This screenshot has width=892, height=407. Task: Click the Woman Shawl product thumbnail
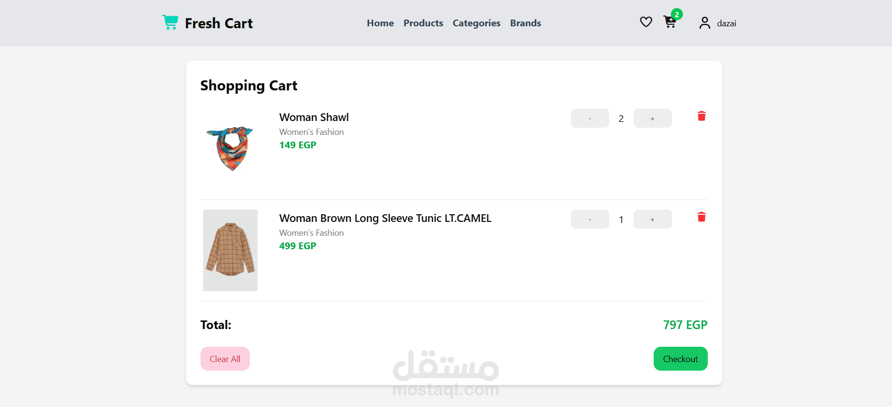230,149
